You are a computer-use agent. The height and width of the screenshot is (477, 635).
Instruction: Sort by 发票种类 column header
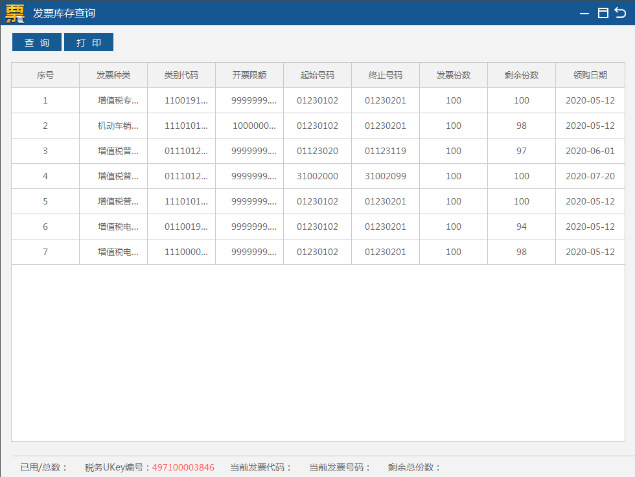tap(113, 75)
